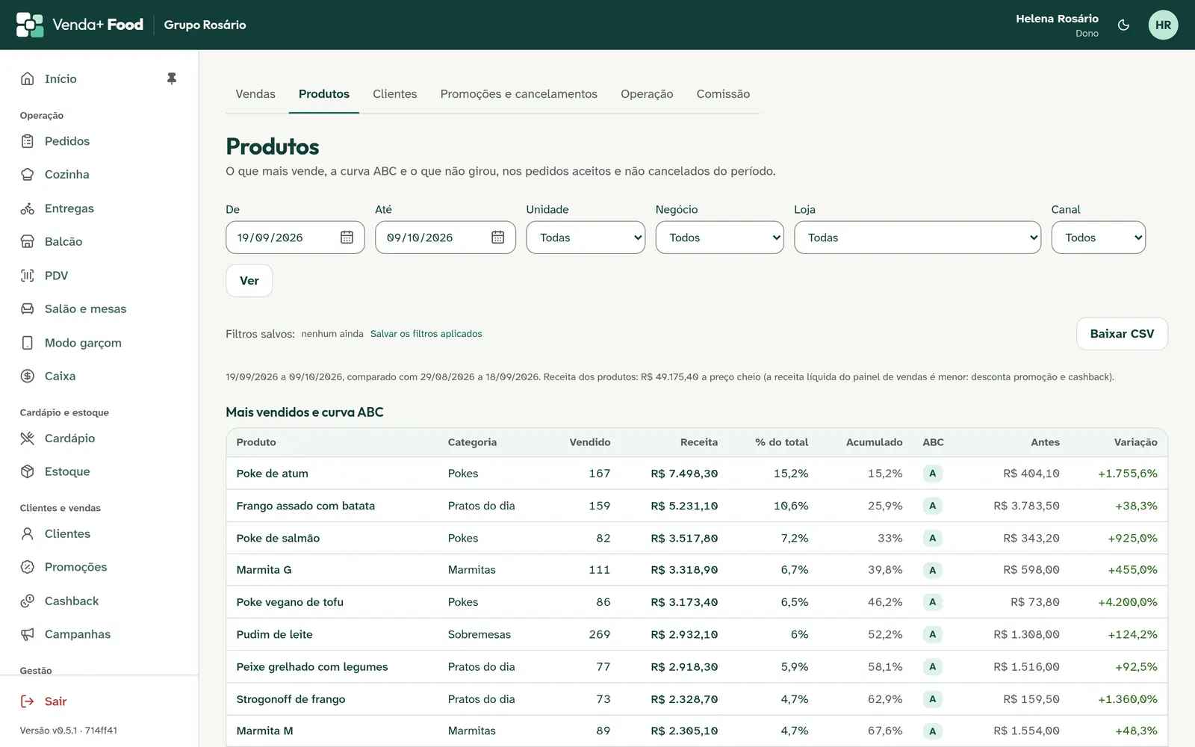This screenshot has width=1195, height=747.
Task: Open PDV via the barcode icon
Action: 28,276
